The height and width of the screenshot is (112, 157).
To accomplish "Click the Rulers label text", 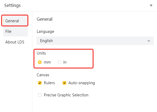I will pos(49,83).
